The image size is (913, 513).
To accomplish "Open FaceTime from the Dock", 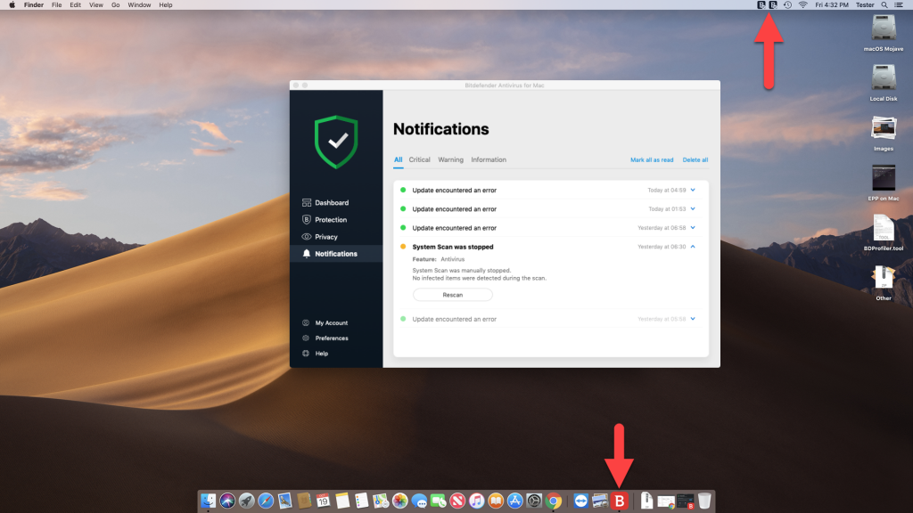I will pos(438,501).
